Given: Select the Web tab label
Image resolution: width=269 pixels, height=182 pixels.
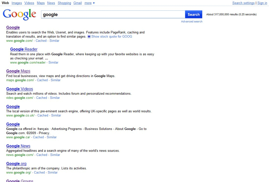Looking at the screenshot, I should click(5, 3).
